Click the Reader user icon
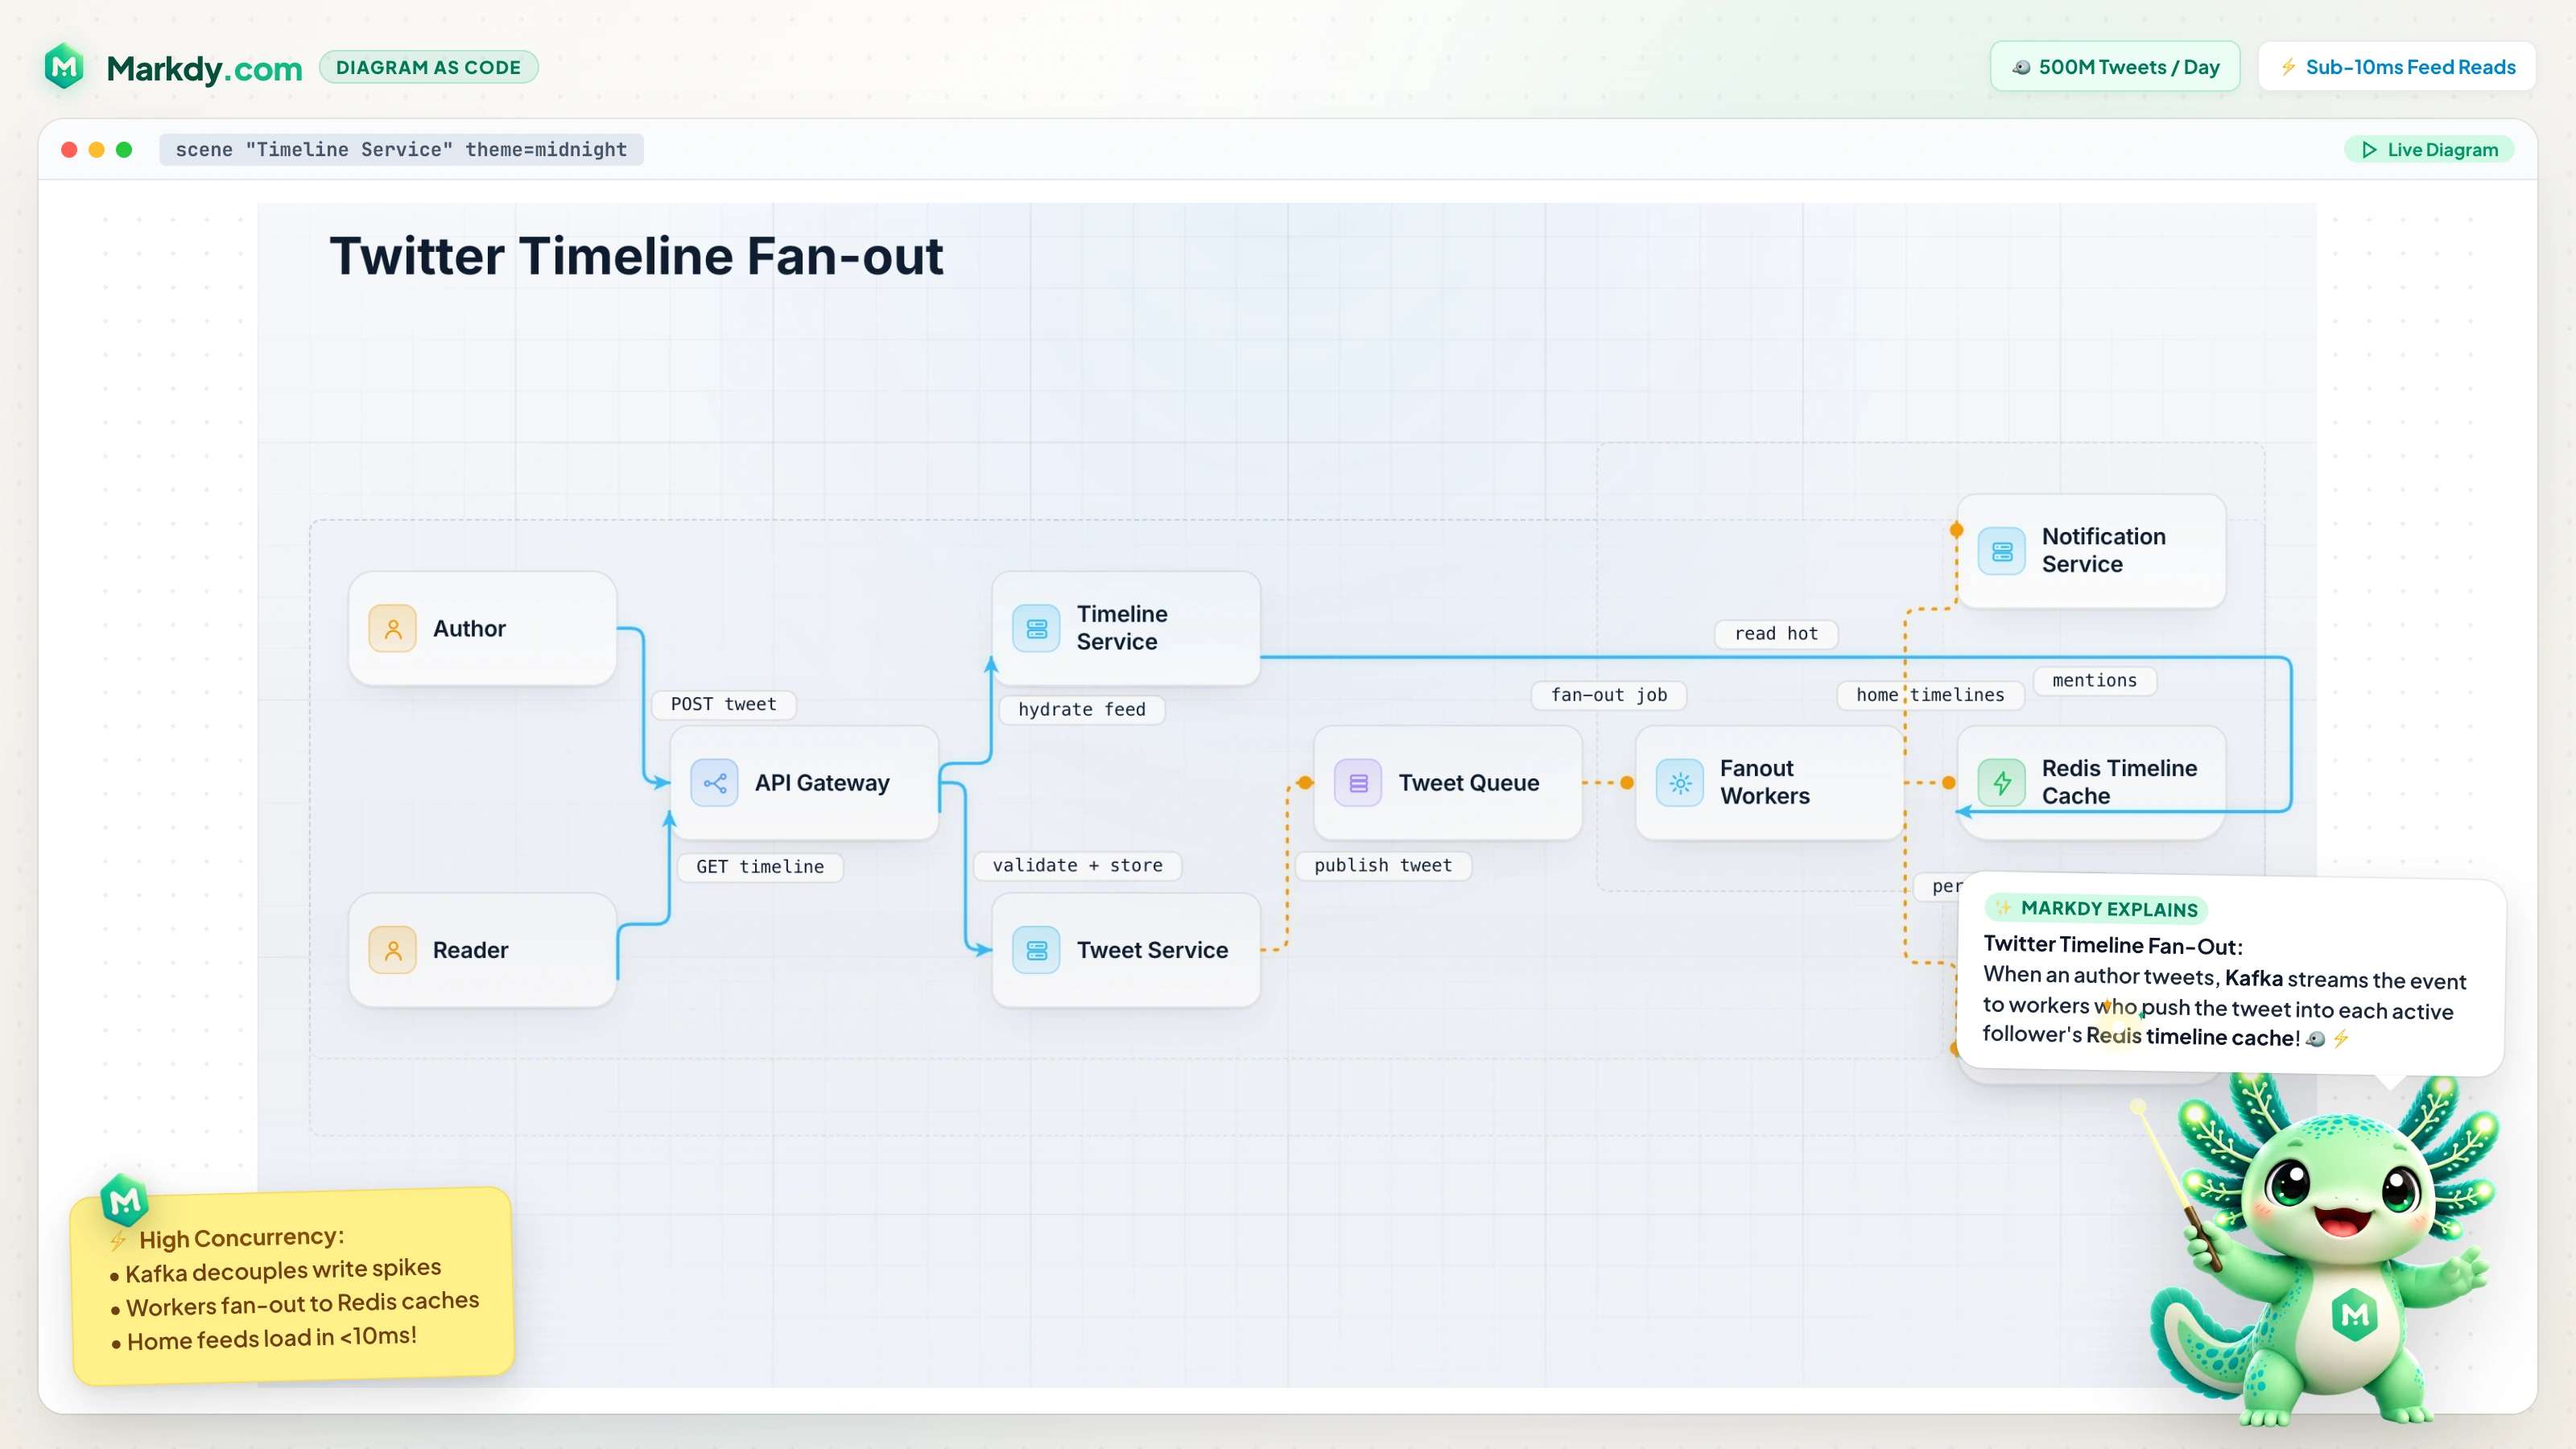Screen dimensions: 2576x1449 393,950
